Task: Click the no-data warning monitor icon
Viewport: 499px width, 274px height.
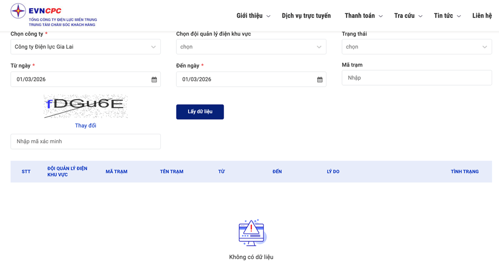Action: (x=251, y=233)
